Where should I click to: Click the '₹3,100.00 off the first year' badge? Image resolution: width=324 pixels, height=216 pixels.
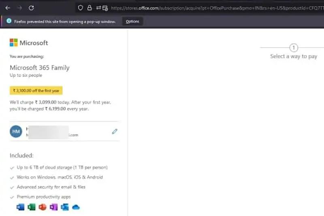pyautogui.click(x=36, y=90)
